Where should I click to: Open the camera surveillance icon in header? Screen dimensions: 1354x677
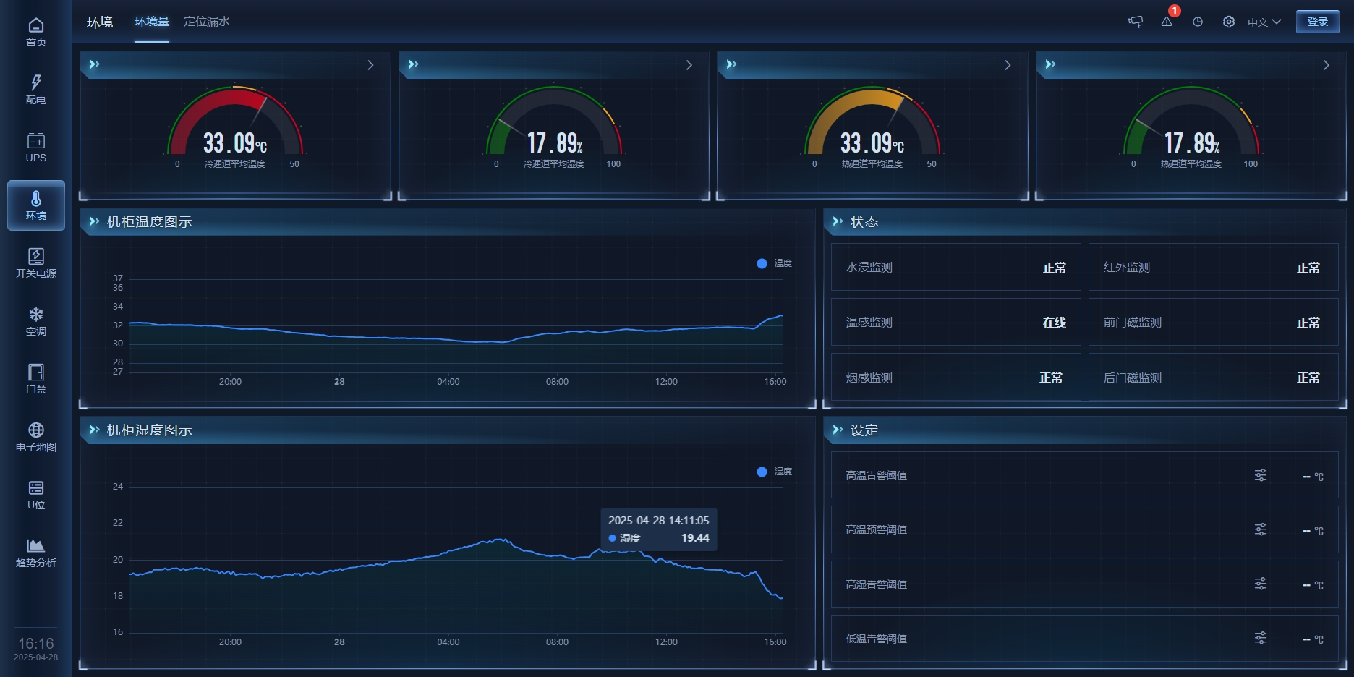click(x=1136, y=22)
